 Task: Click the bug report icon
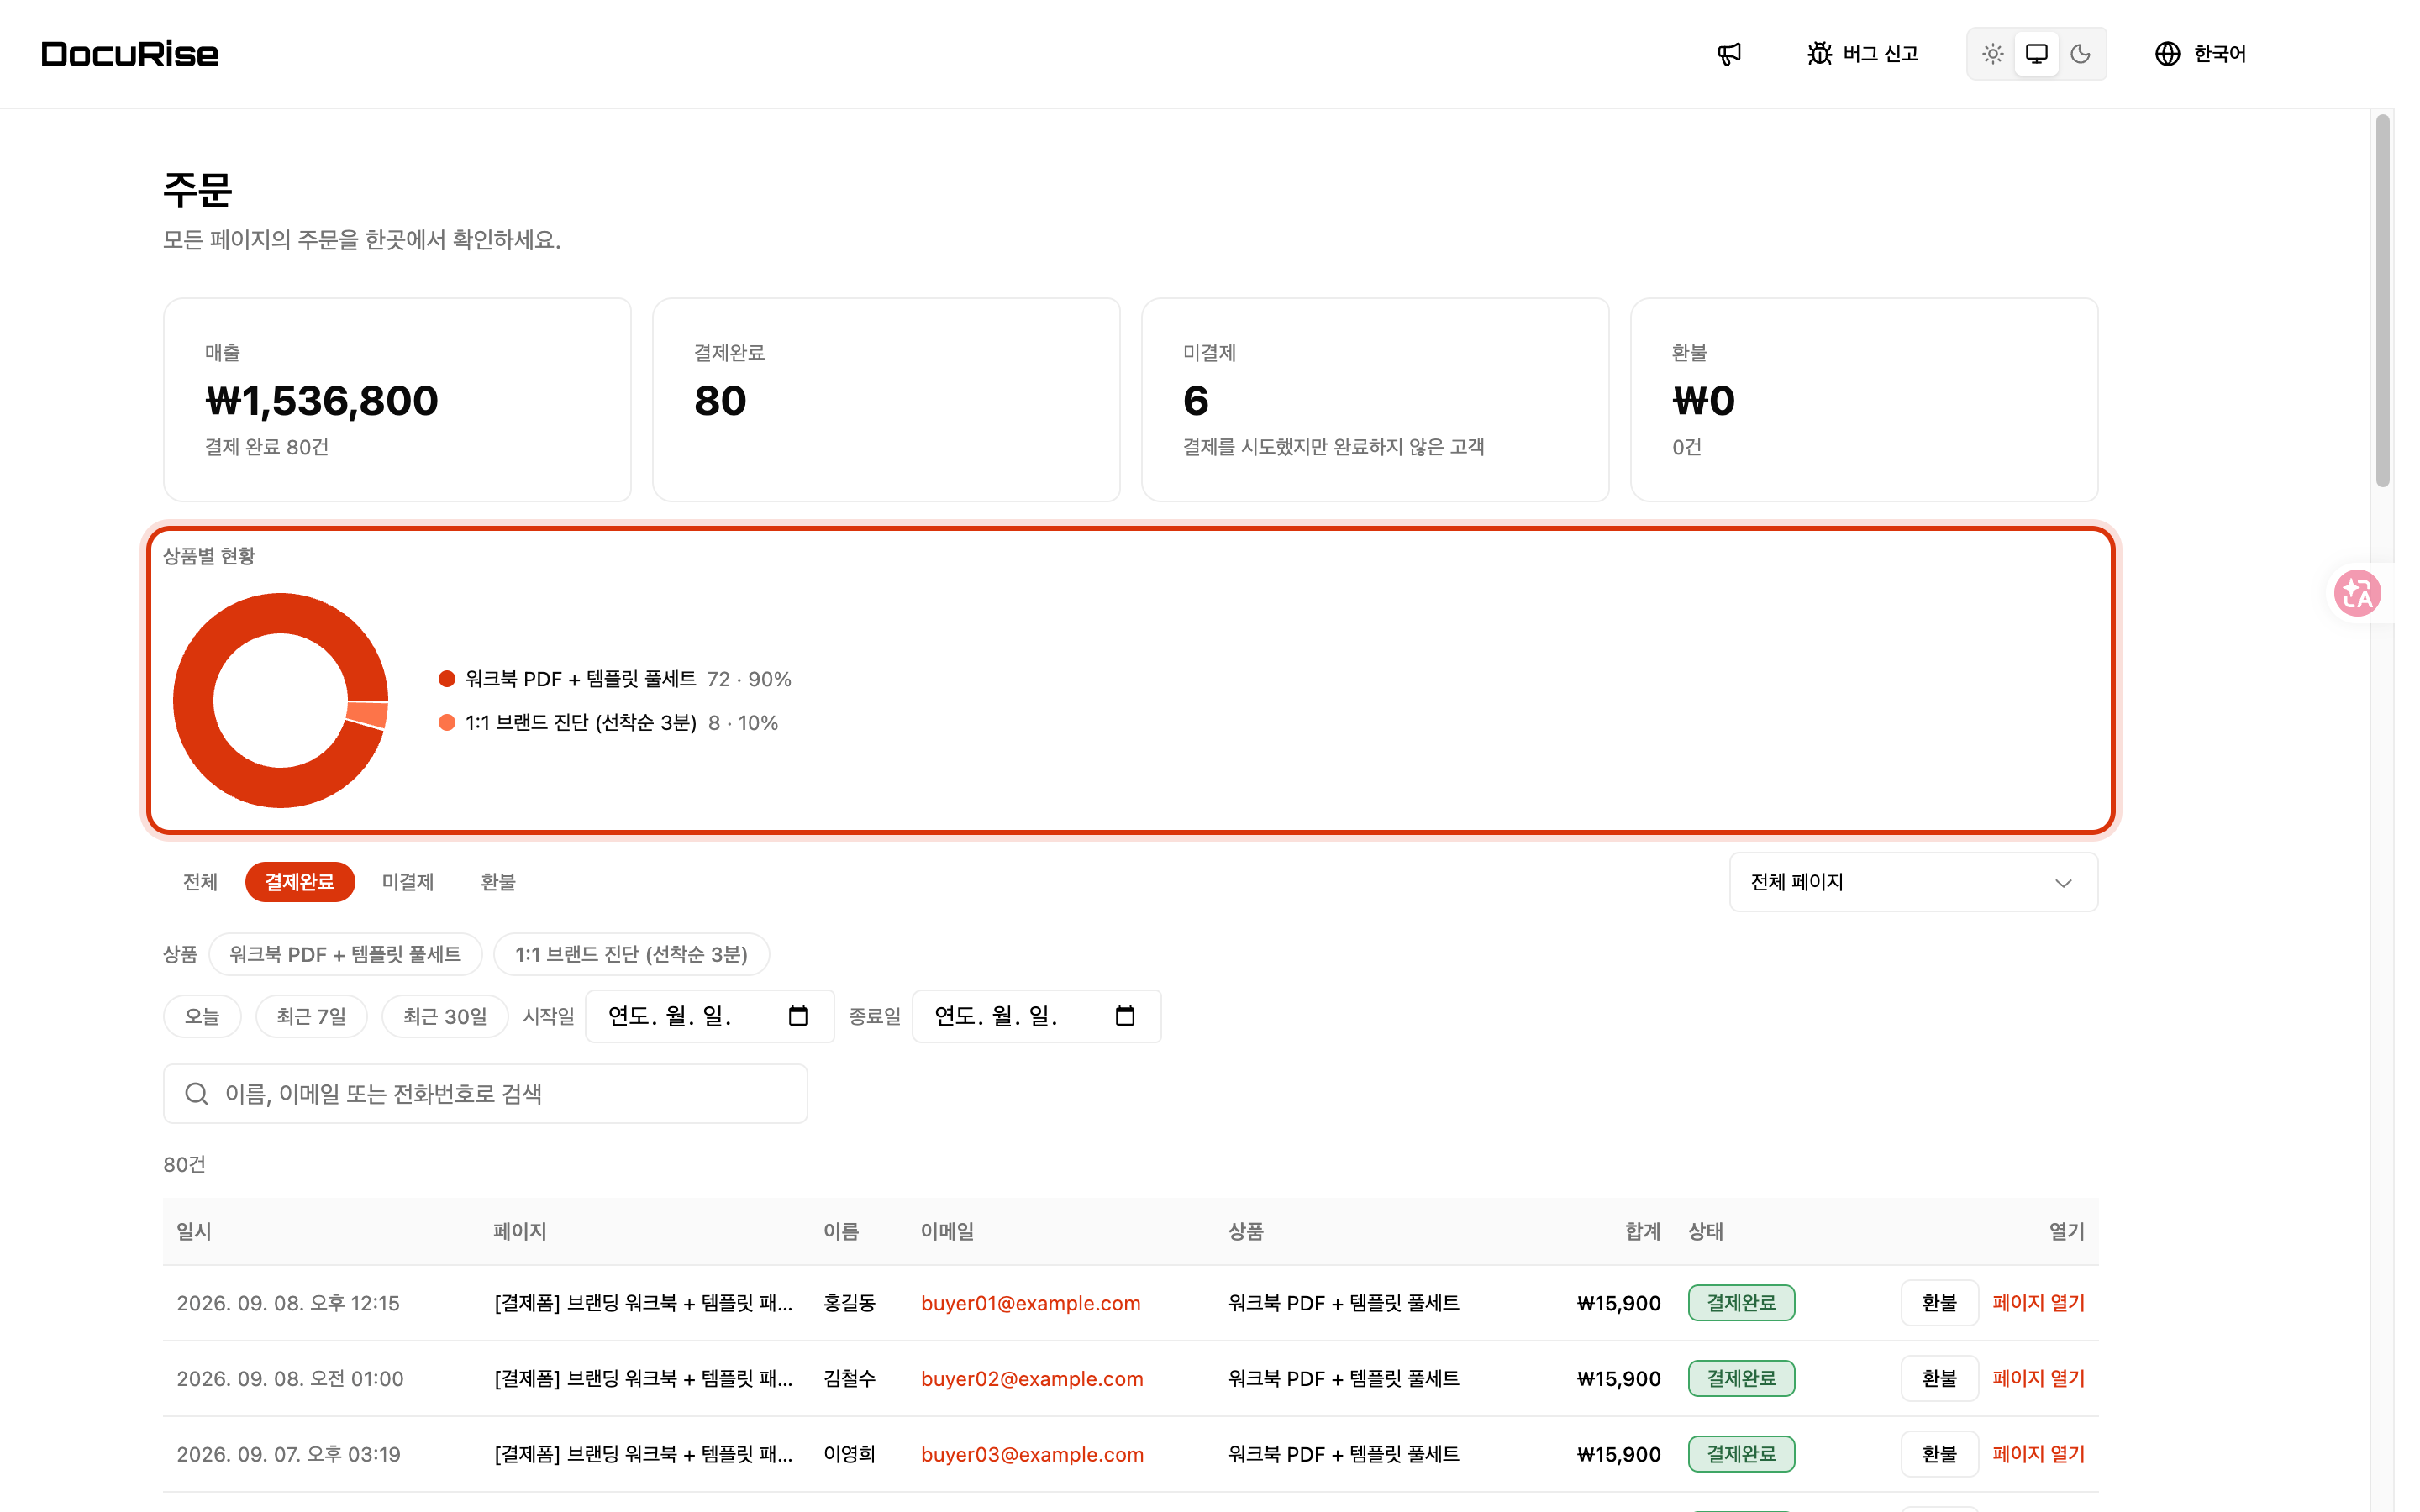[x=1819, y=54]
